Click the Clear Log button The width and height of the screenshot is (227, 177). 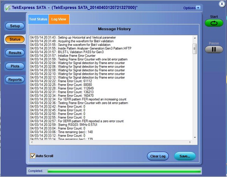157,156
